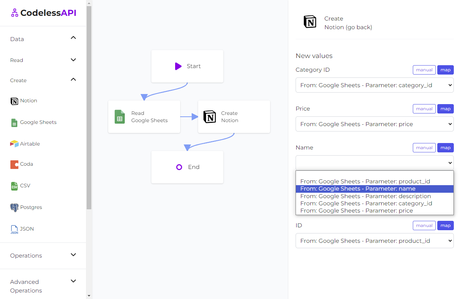Screen dimensions: 461x299
Task: Choose category_id option in open list
Action: point(375,204)
